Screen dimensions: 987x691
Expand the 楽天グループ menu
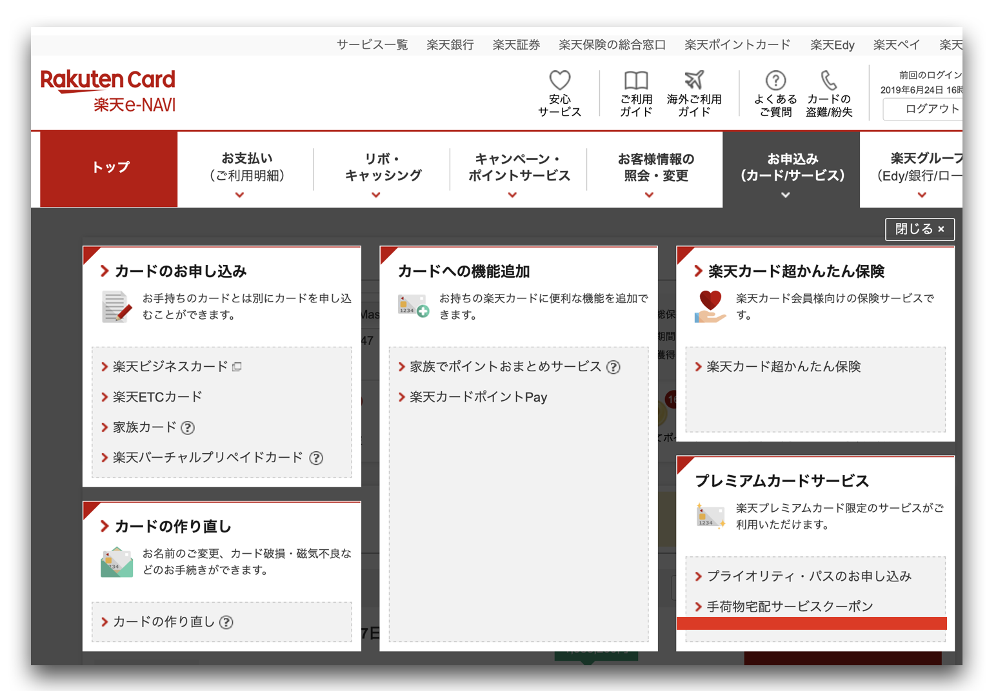coord(912,170)
